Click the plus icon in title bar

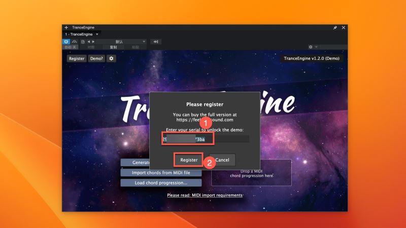(66, 27)
